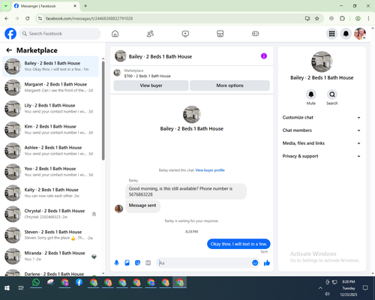The width and height of the screenshot is (375, 300).
Task: Open the Video tab icon
Action: pyautogui.click(x=185, y=34)
